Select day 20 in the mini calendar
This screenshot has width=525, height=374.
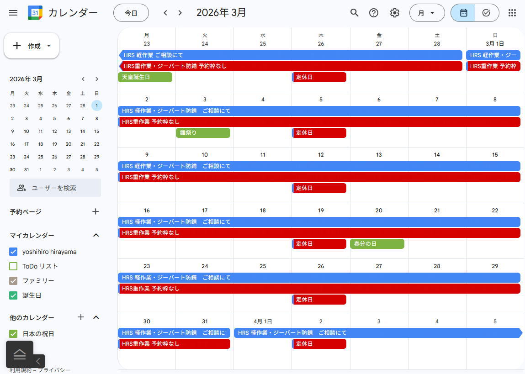click(69, 144)
